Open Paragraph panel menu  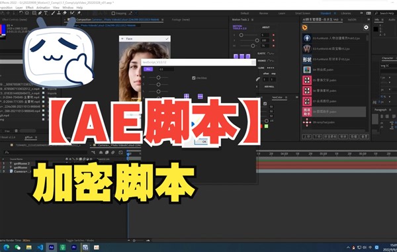[x=390, y=110]
